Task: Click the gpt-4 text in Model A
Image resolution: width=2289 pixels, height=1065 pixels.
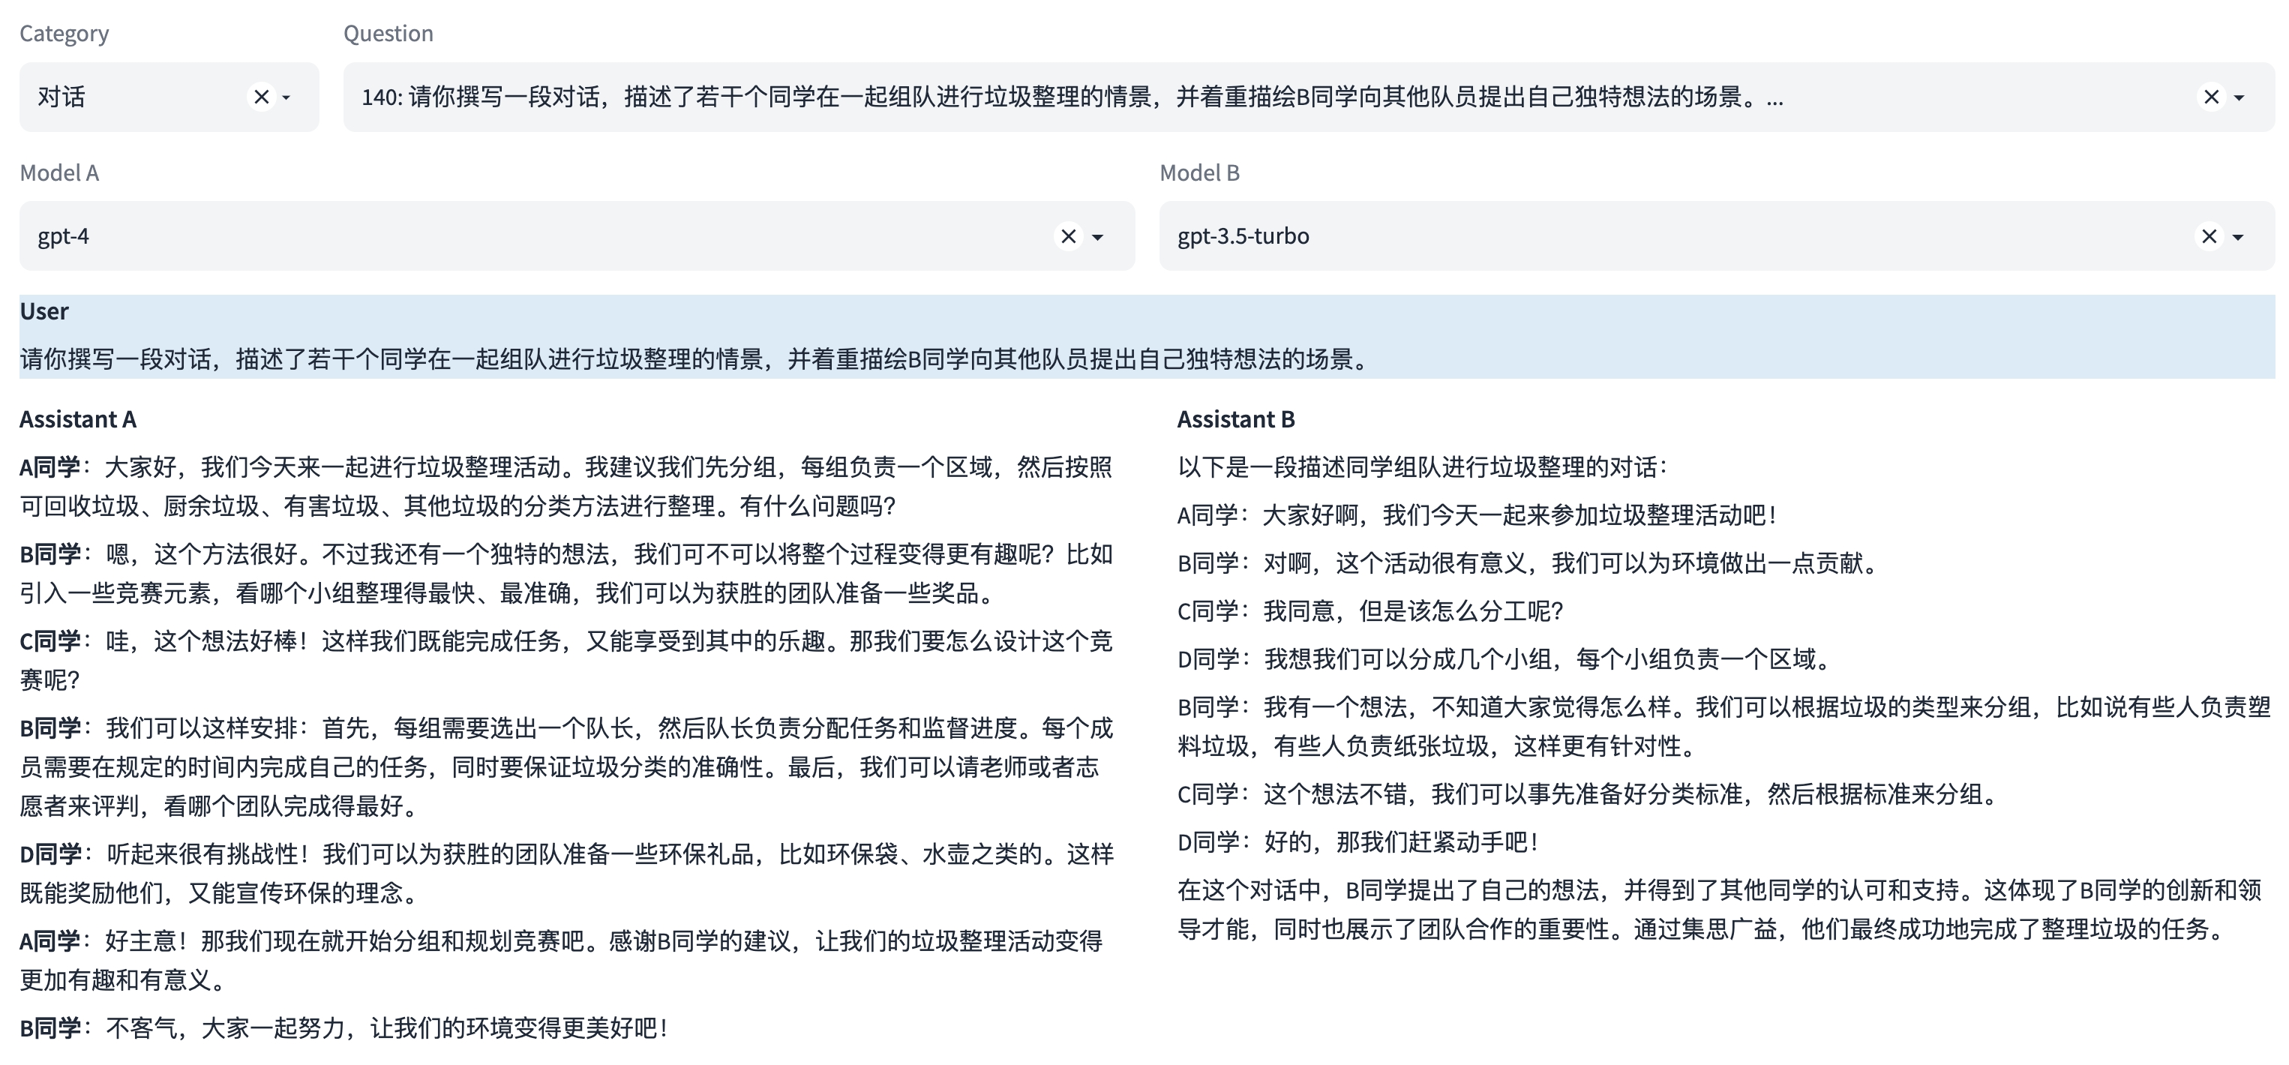Action: pyautogui.click(x=63, y=236)
